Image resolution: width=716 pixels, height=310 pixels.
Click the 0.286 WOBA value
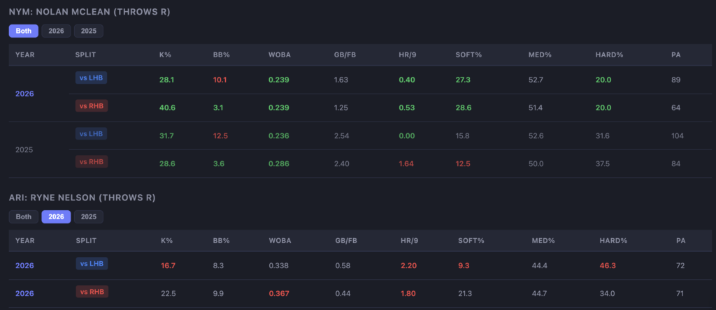pyautogui.click(x=279, y=163)
